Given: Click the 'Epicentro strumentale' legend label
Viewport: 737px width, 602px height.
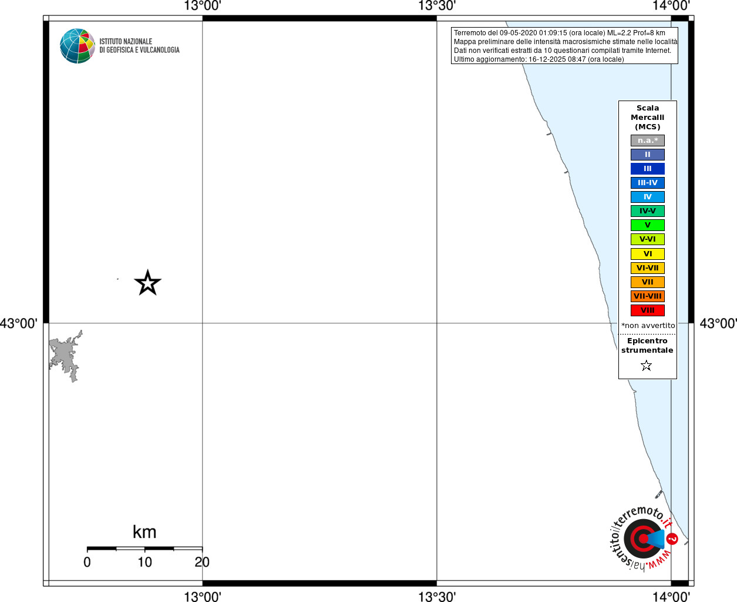Looking at the screenshot, I should (x=647, y=346).
